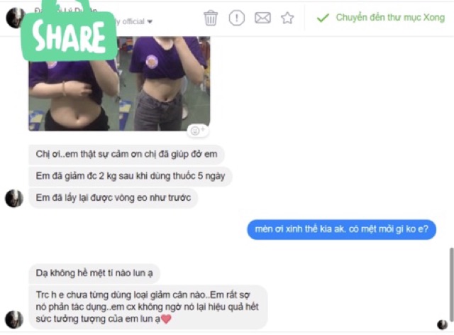The height and width of the screenshot is (335, 454).
Task: Select blue message 'mèn ơi xinh thế kia'
Action: point(341,229)
